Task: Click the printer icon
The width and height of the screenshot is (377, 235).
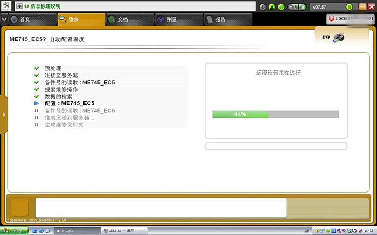Action: 338,38
